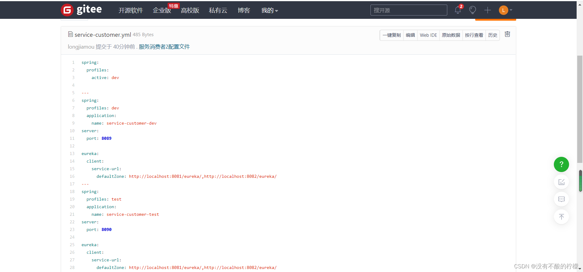Click defaultZone URL on line 16
This screenshot has height=272, width=583.
[x=203, y=176]
